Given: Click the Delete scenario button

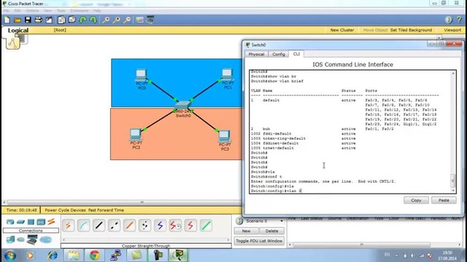Looking at the screenshot, I should [x=271, y=231].
